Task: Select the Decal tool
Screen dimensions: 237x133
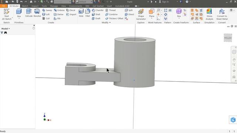Action: pyautogui.click(x=71, y=10)
